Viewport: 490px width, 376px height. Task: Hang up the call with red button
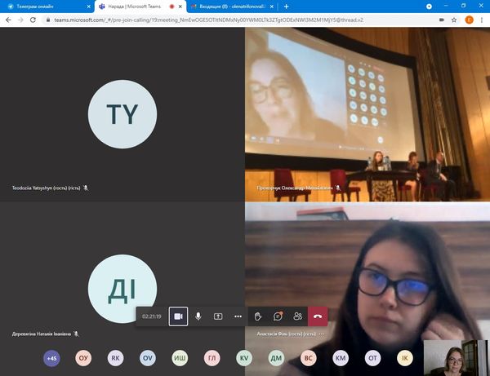click(x=318, y=316)
